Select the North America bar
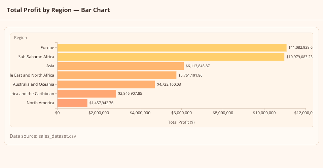 [x=72, y=103]
